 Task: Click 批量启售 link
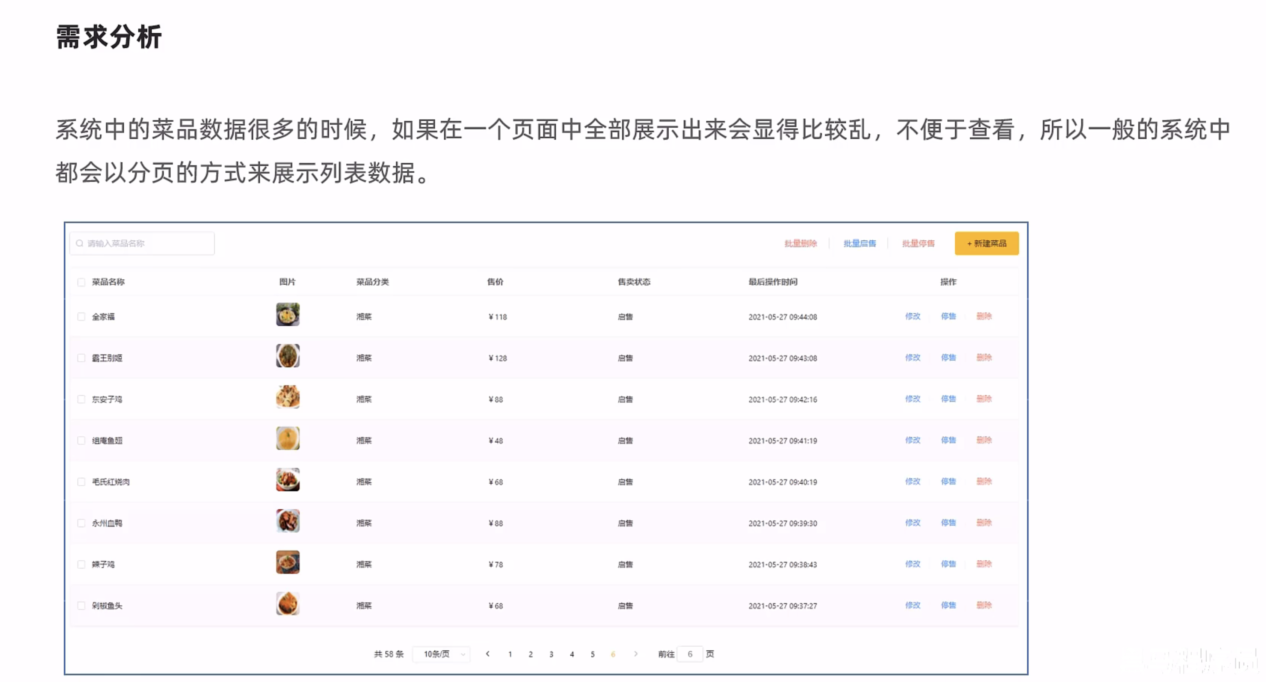pyautogui.click(x=859, y=243)
